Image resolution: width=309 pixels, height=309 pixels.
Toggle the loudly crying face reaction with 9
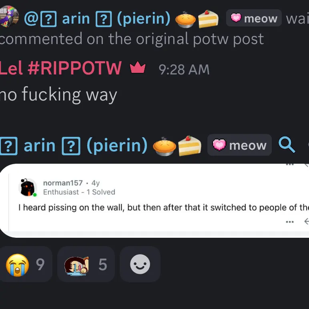point(26,264)
